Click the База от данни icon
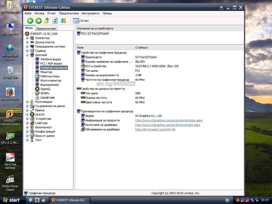Screen dimensions: 272x204 [32, 136]
